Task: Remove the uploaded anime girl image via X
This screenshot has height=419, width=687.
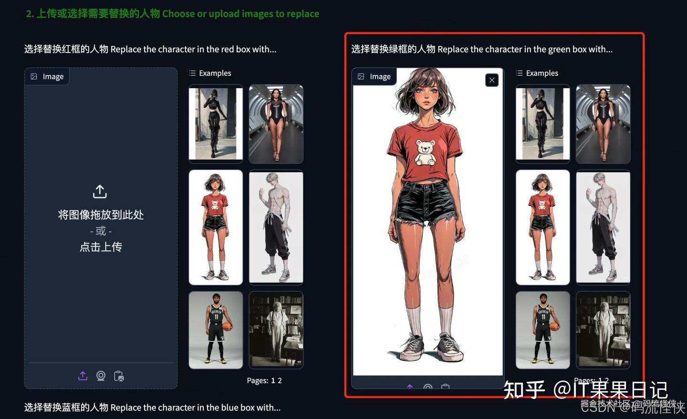Action: click(491, 80)
